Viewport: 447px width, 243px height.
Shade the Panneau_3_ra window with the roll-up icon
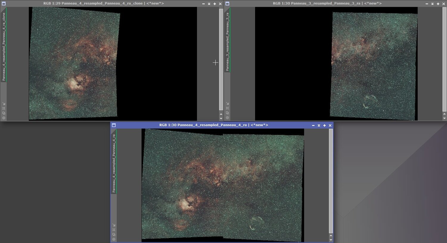[x=432, y=4]
